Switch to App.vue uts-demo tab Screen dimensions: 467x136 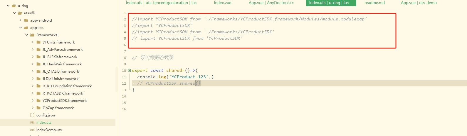coord(419,3)
